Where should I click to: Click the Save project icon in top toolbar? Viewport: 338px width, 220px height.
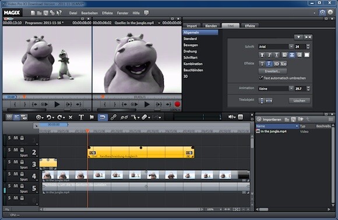pos(45,13)
